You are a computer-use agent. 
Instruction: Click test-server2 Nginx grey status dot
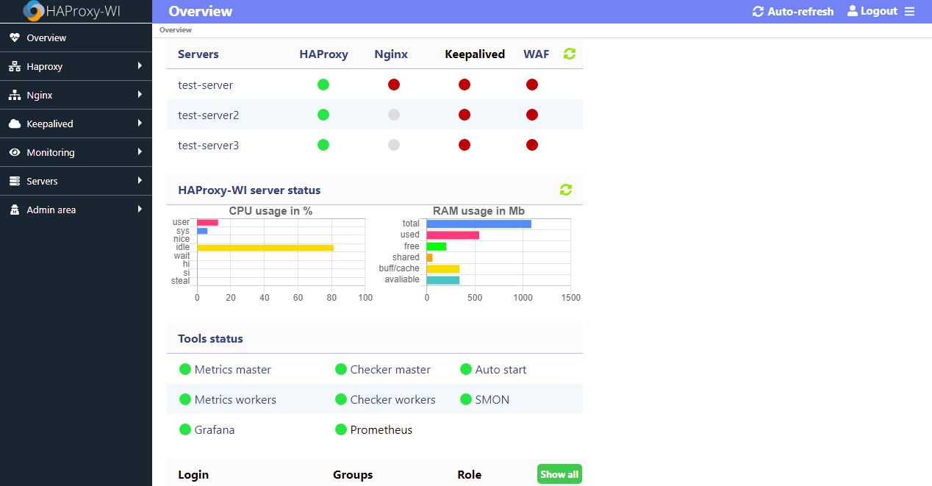(394, 115)
